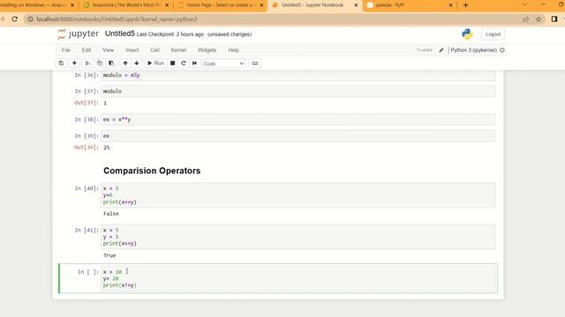565x317 pixels.
Task: Switch to the Home Page tab
Action: [220, 5]
